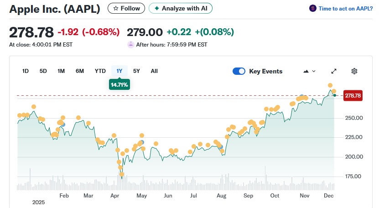Select the 1M time range
Screen dimensions: 379x208
click(61, 71)
